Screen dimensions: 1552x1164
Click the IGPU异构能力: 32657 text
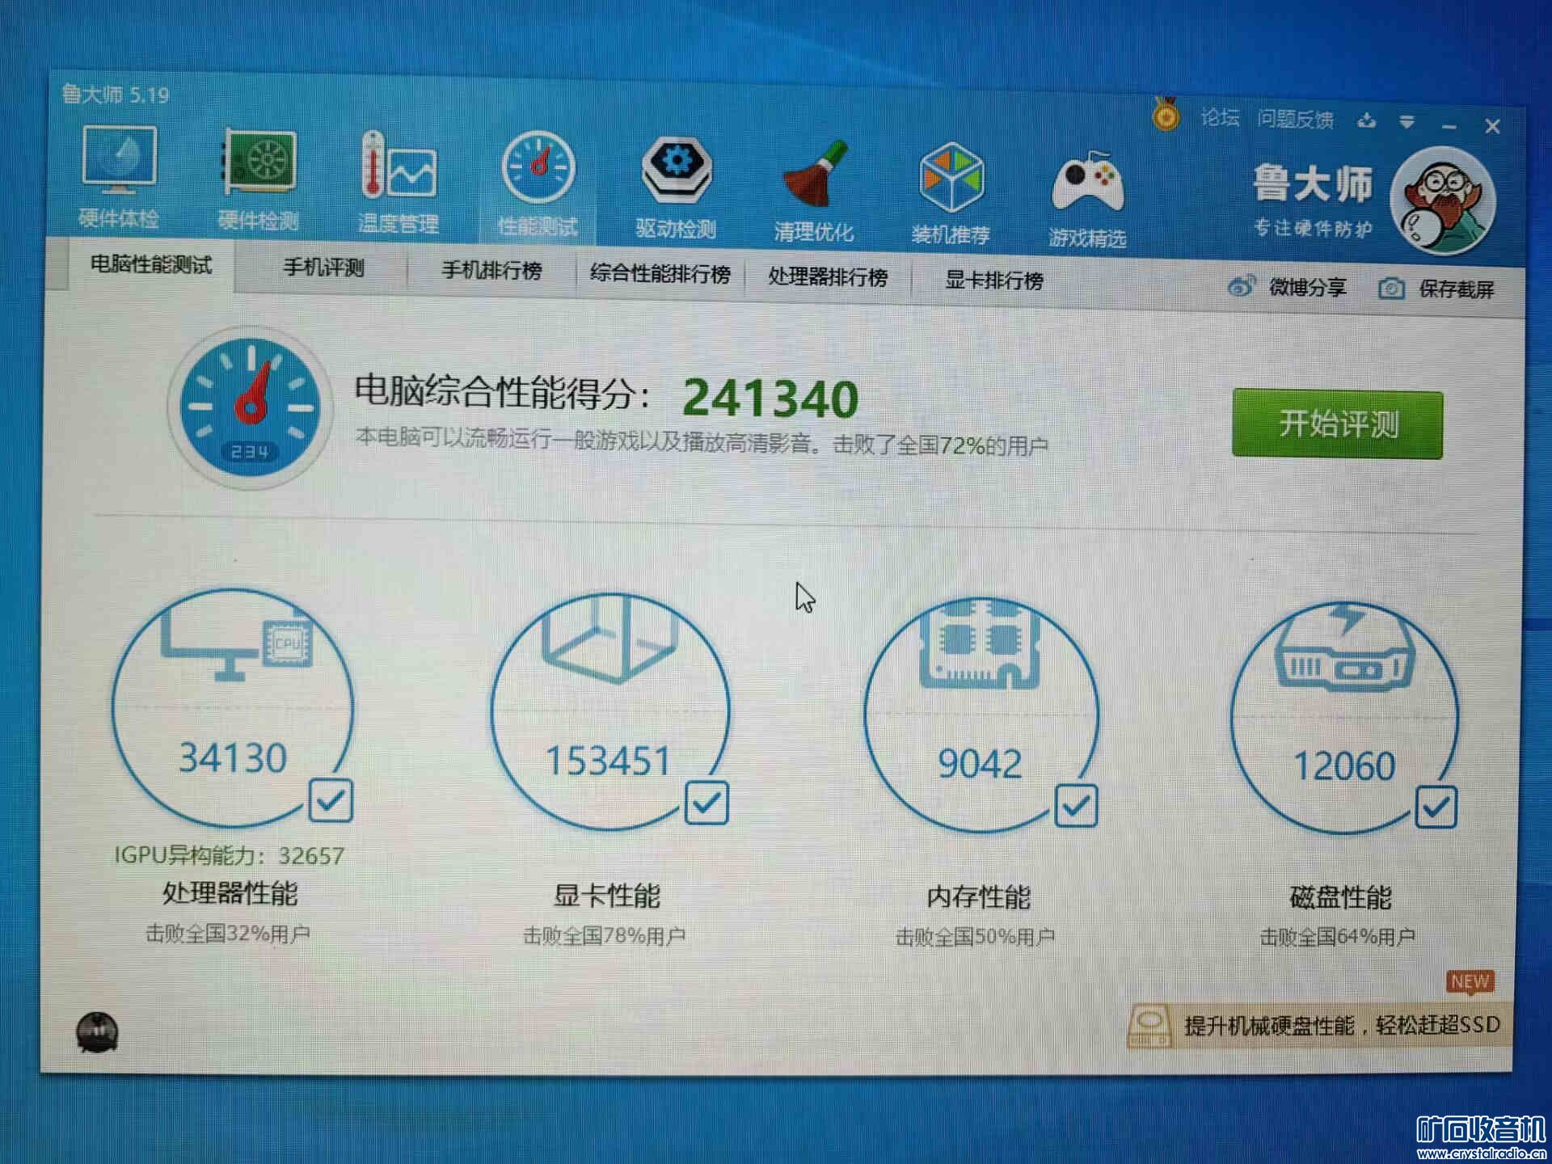tap(230, 855)
